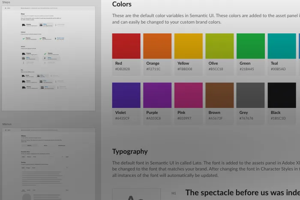Click the #1B1C1D hex code
The height and width of the screenshot is (200, 300).
pyautogui.click(x=278, y=118)
